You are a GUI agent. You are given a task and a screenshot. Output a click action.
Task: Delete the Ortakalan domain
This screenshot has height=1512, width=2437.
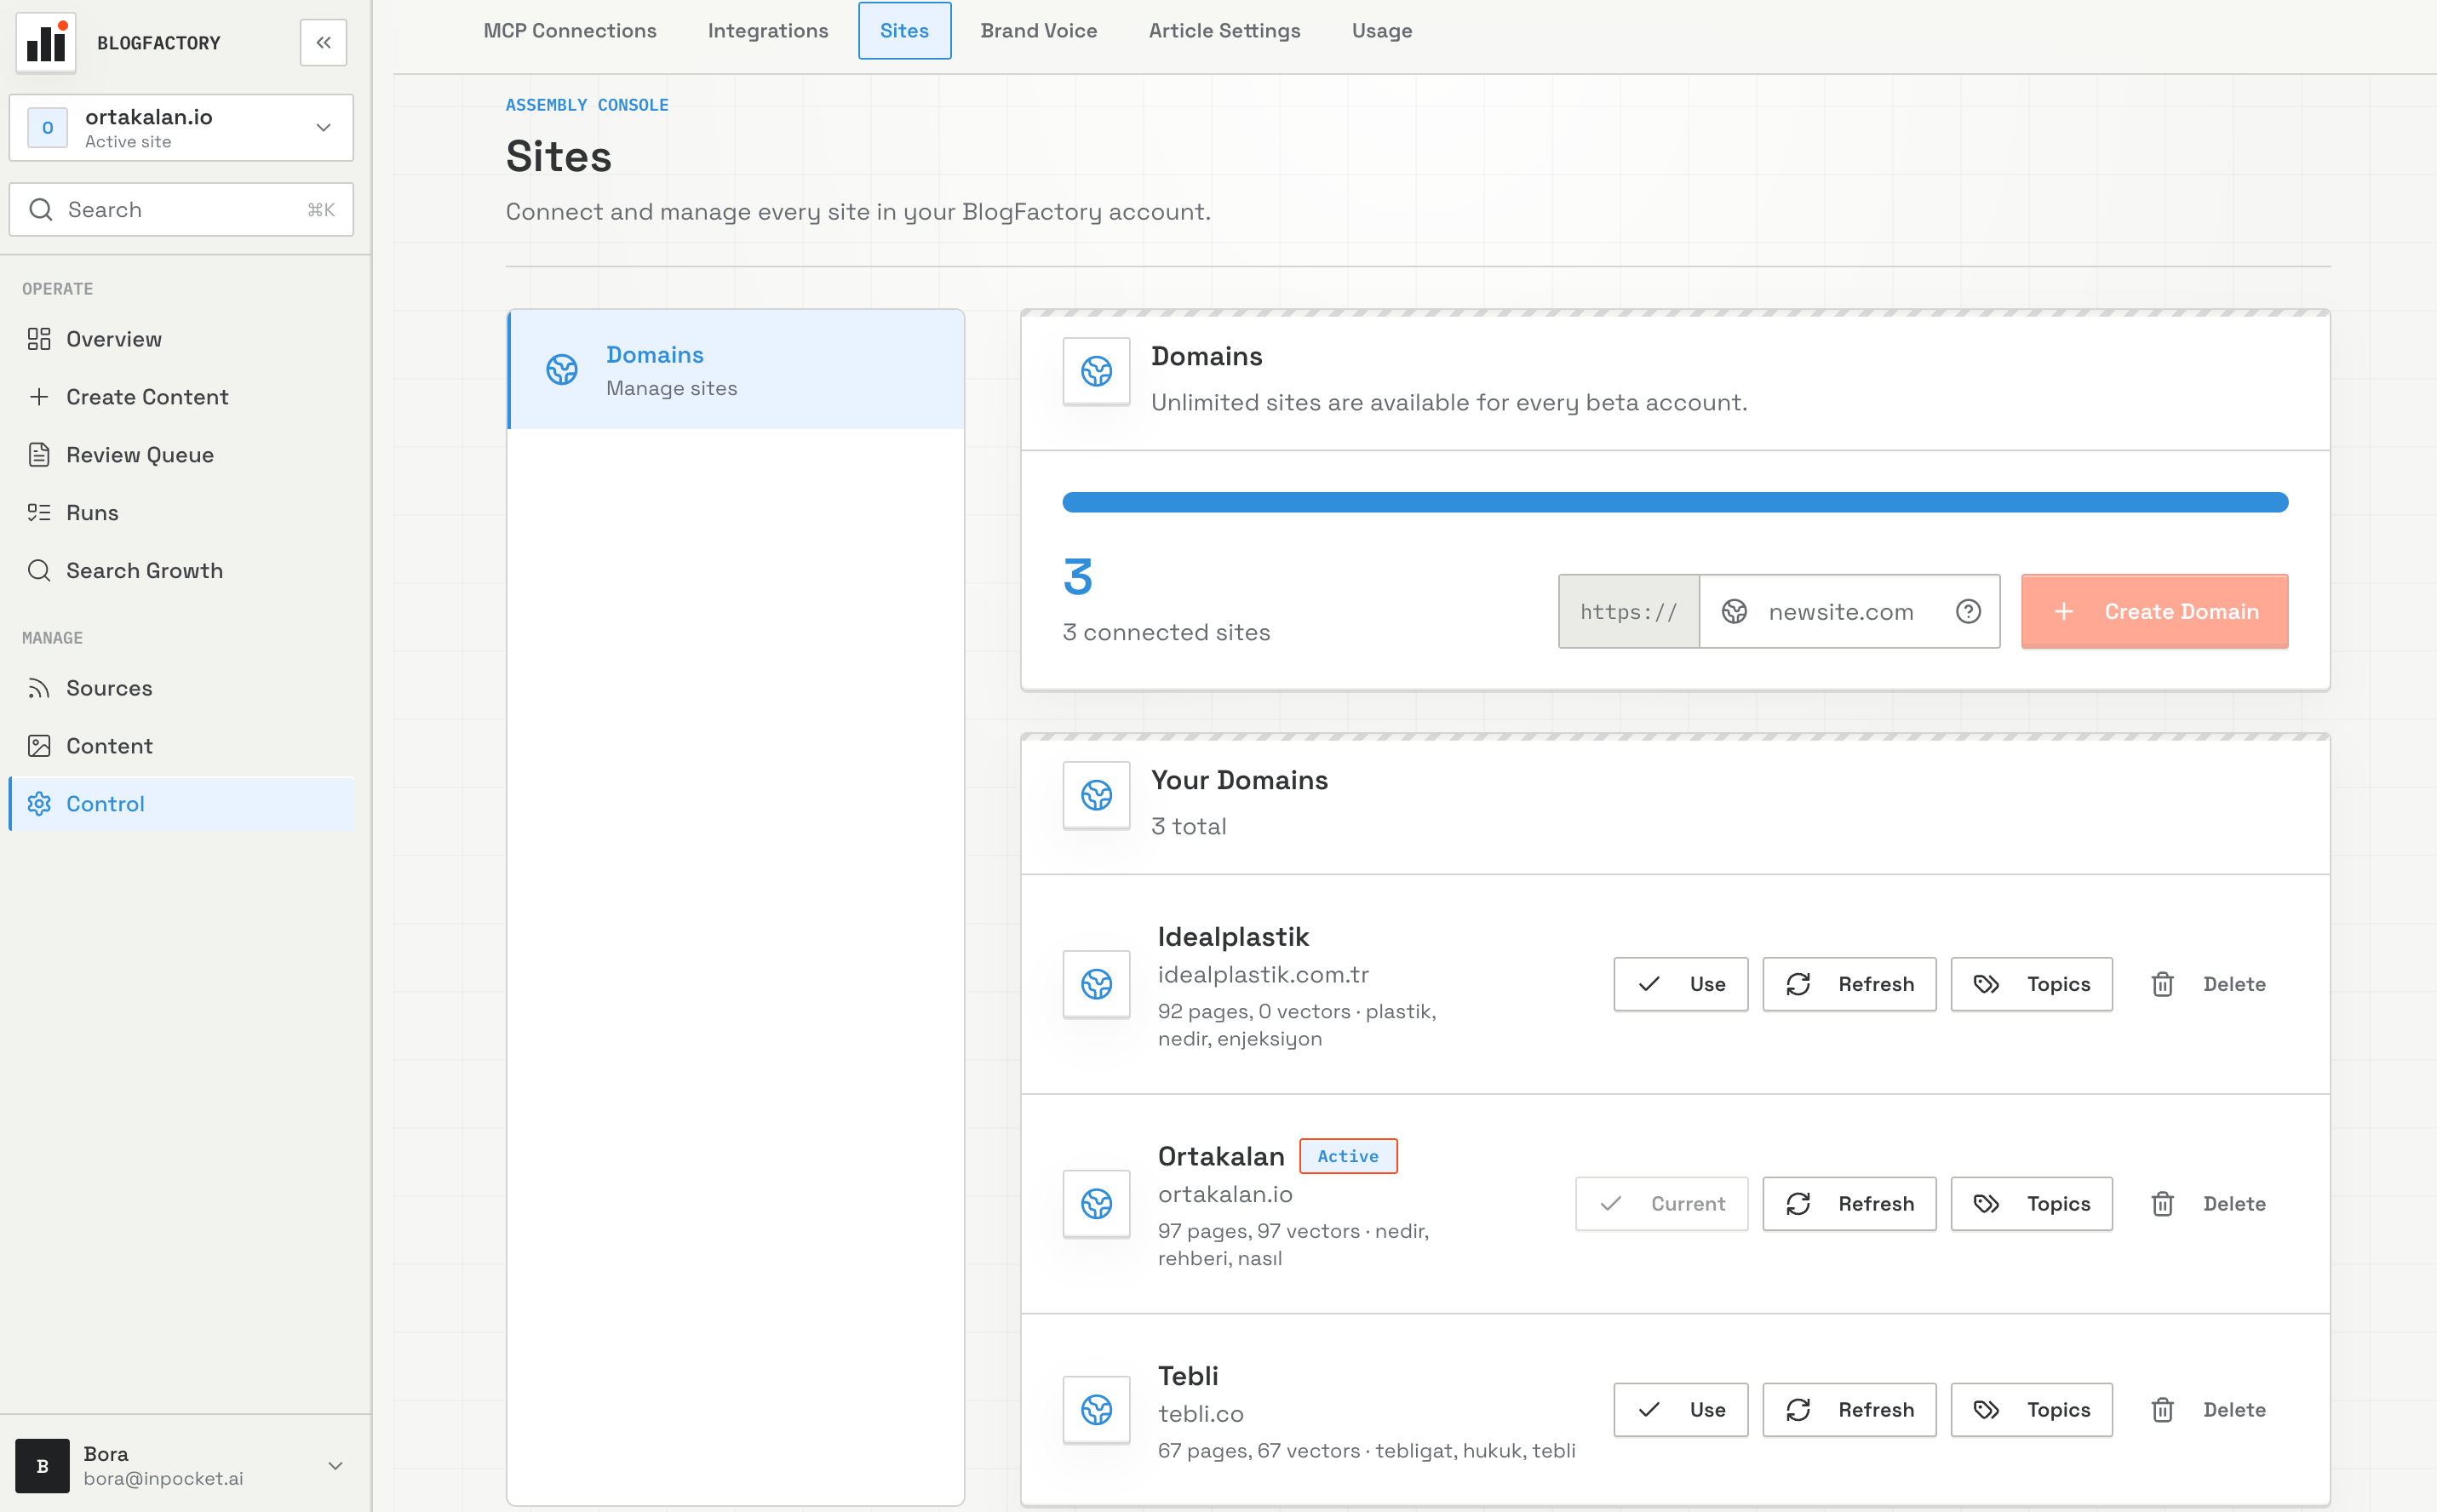(x=2207, y=1204)
